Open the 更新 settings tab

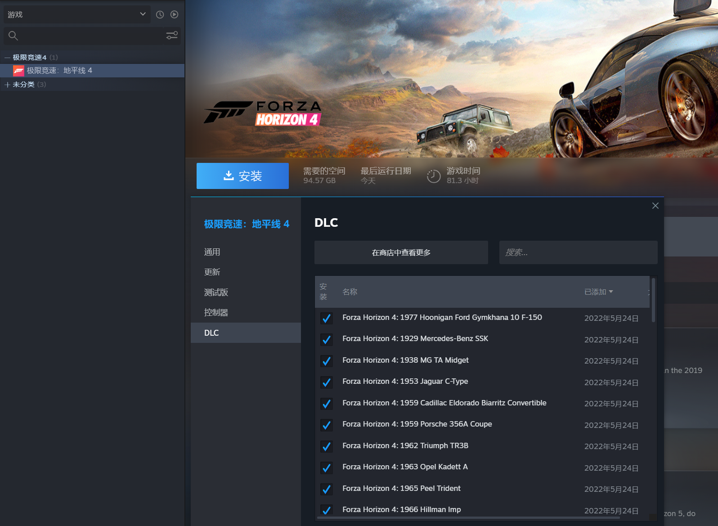(x=246, y=272)
